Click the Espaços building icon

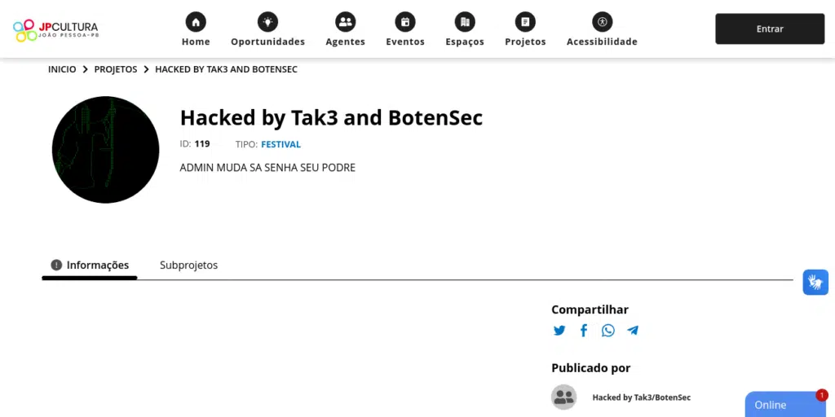pos(465,22)
